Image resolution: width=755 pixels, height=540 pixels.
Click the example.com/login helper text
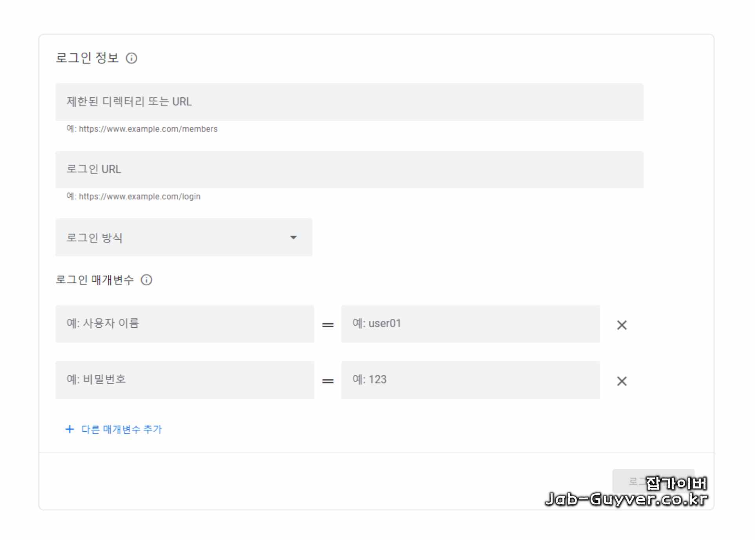click(x=133, y=196)
